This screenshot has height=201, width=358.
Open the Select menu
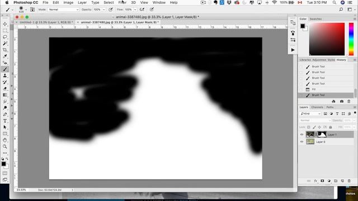click(x=109, y=2)
